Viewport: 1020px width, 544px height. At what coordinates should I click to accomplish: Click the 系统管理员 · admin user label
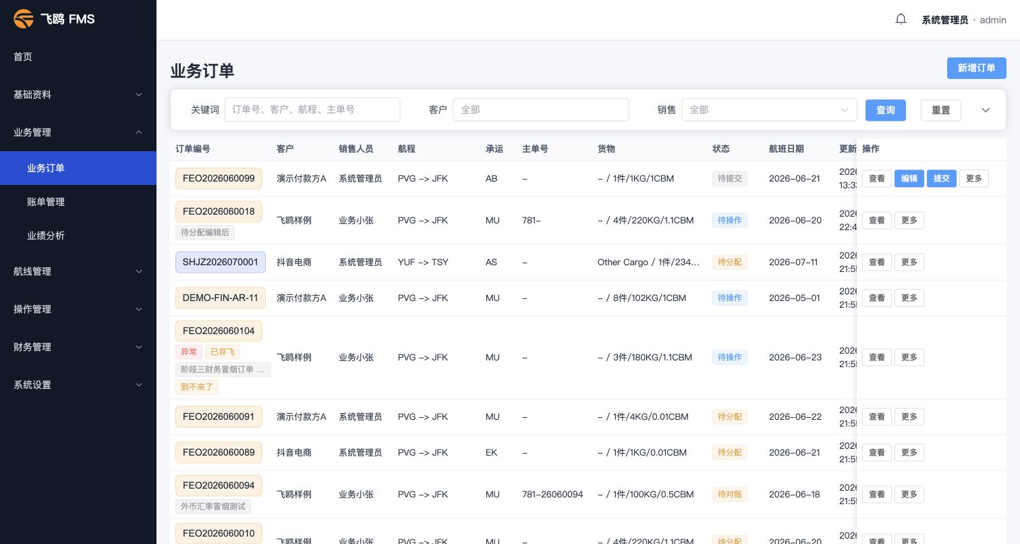tap(964, 20)
